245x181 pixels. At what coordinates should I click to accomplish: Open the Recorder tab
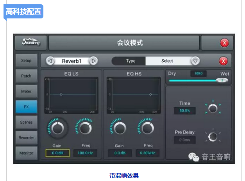click(x=26, y=138)
